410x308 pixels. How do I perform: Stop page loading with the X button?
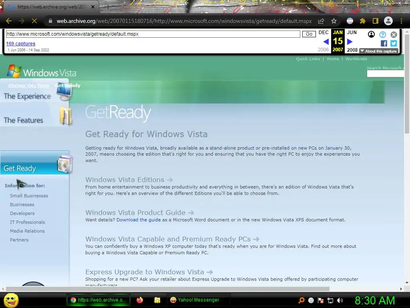tap(34, 21)
